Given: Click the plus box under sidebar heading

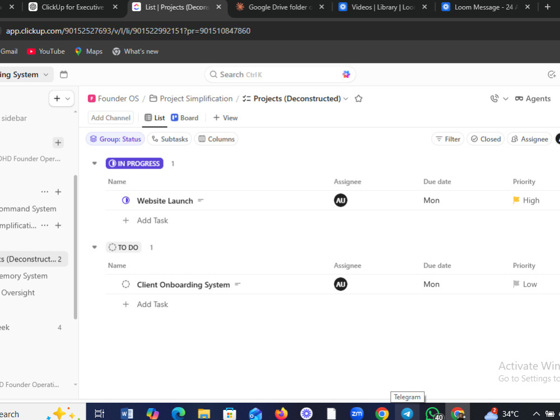Looking at the screenshot, I should pyautogui.click(x=58, y=143).
